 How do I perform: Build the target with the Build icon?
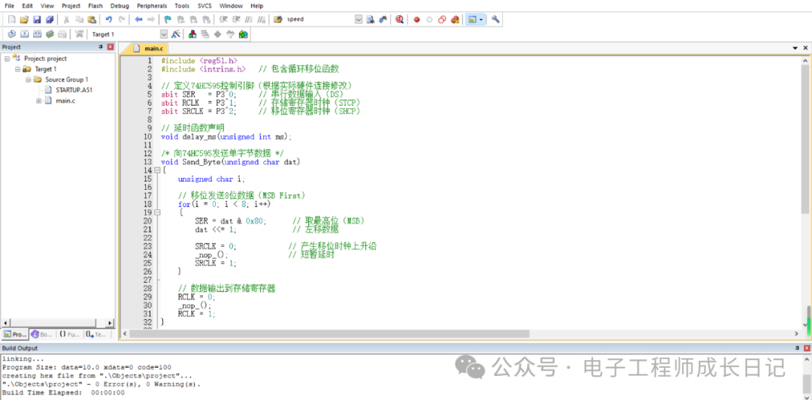pyautogui.click(x=24, y=34)
